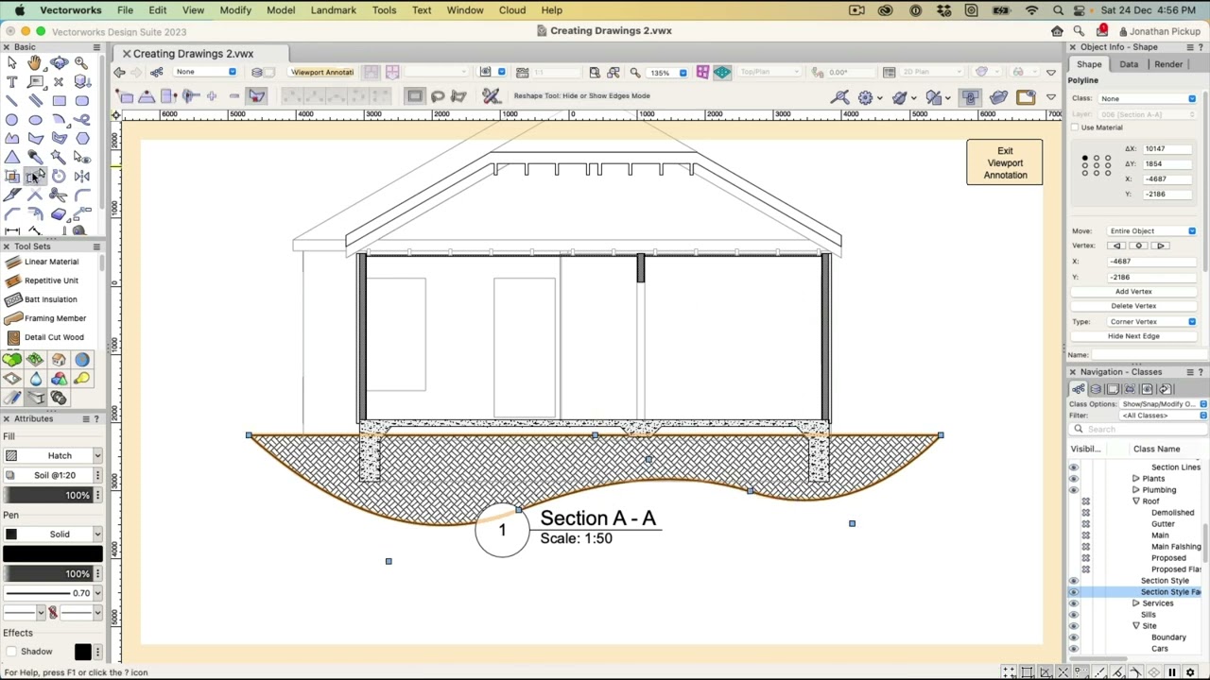The width and height of the screenshot is (1210, 680).
Task: Select the Selection arrow tool
Action: 12,63
